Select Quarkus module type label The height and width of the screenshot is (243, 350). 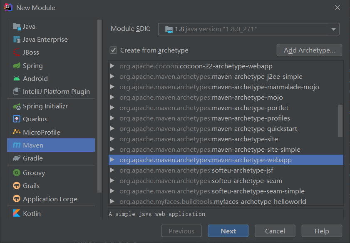[35, 119]
